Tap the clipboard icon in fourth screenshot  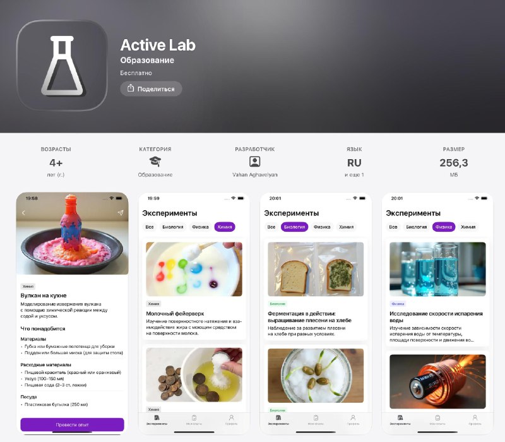pyautogui.click(x=437, y=417)
